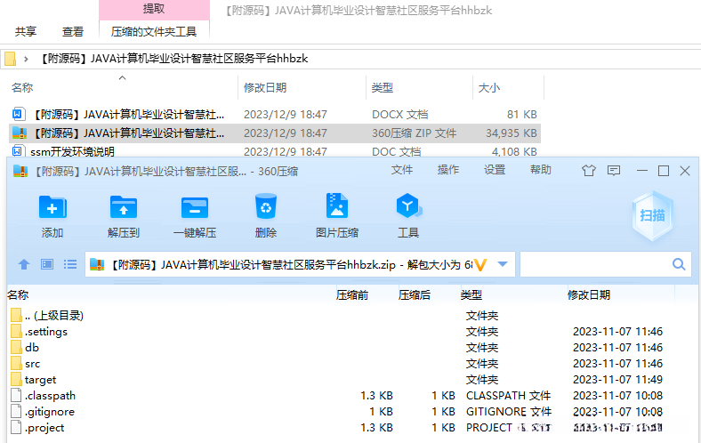Select the src folder icon

[16, 364]
